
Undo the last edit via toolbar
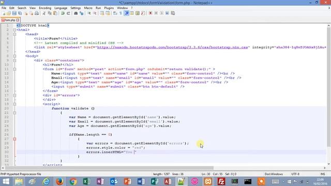point(63,13)
